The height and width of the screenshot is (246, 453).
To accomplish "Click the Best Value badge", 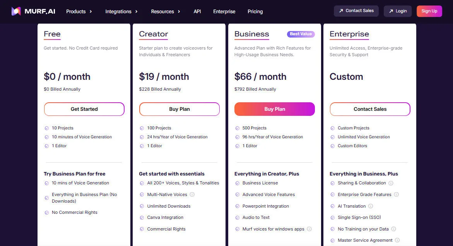I will tap(301, 34).
